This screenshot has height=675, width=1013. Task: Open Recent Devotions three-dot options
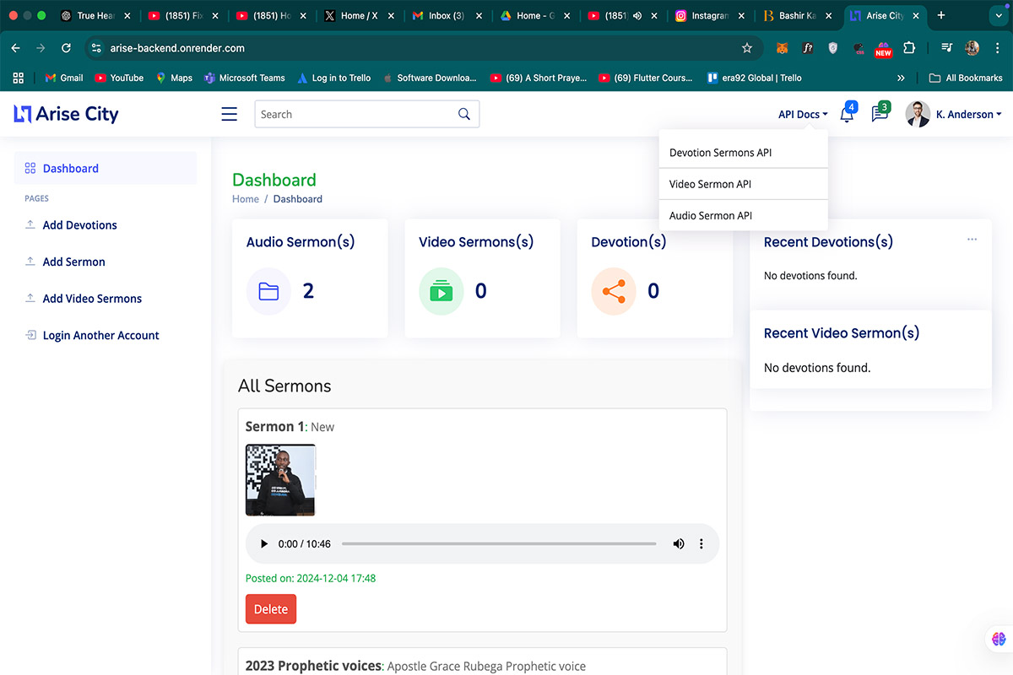[x=972, y=240]
